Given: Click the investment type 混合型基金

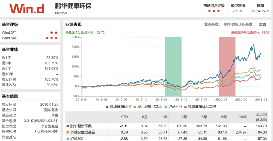Looking at the screenshot, I should pos(50,126).
